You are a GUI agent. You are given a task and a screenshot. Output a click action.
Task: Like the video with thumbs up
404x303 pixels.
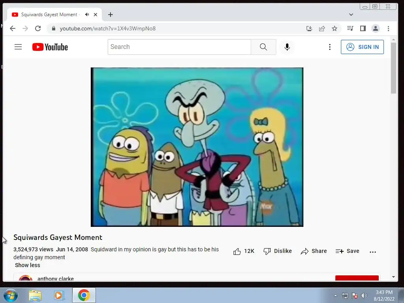(x=244, y=251)
